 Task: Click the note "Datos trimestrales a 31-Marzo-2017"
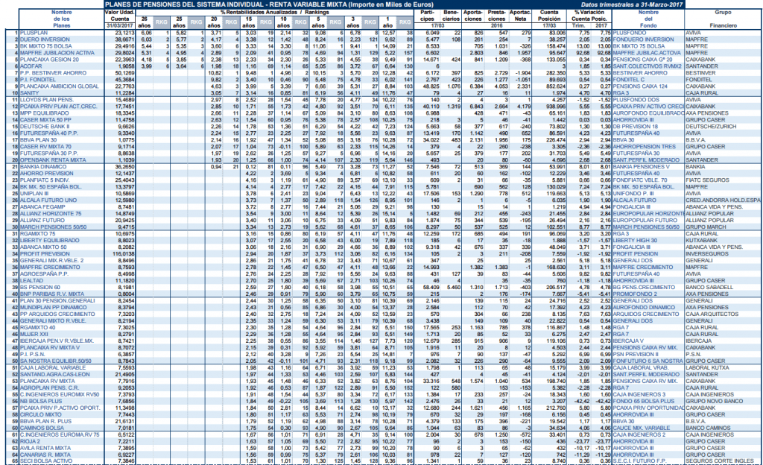(631, 4)
